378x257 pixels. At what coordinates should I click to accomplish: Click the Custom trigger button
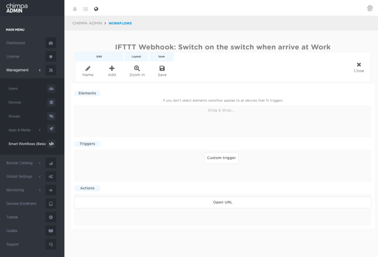[221, 158]
